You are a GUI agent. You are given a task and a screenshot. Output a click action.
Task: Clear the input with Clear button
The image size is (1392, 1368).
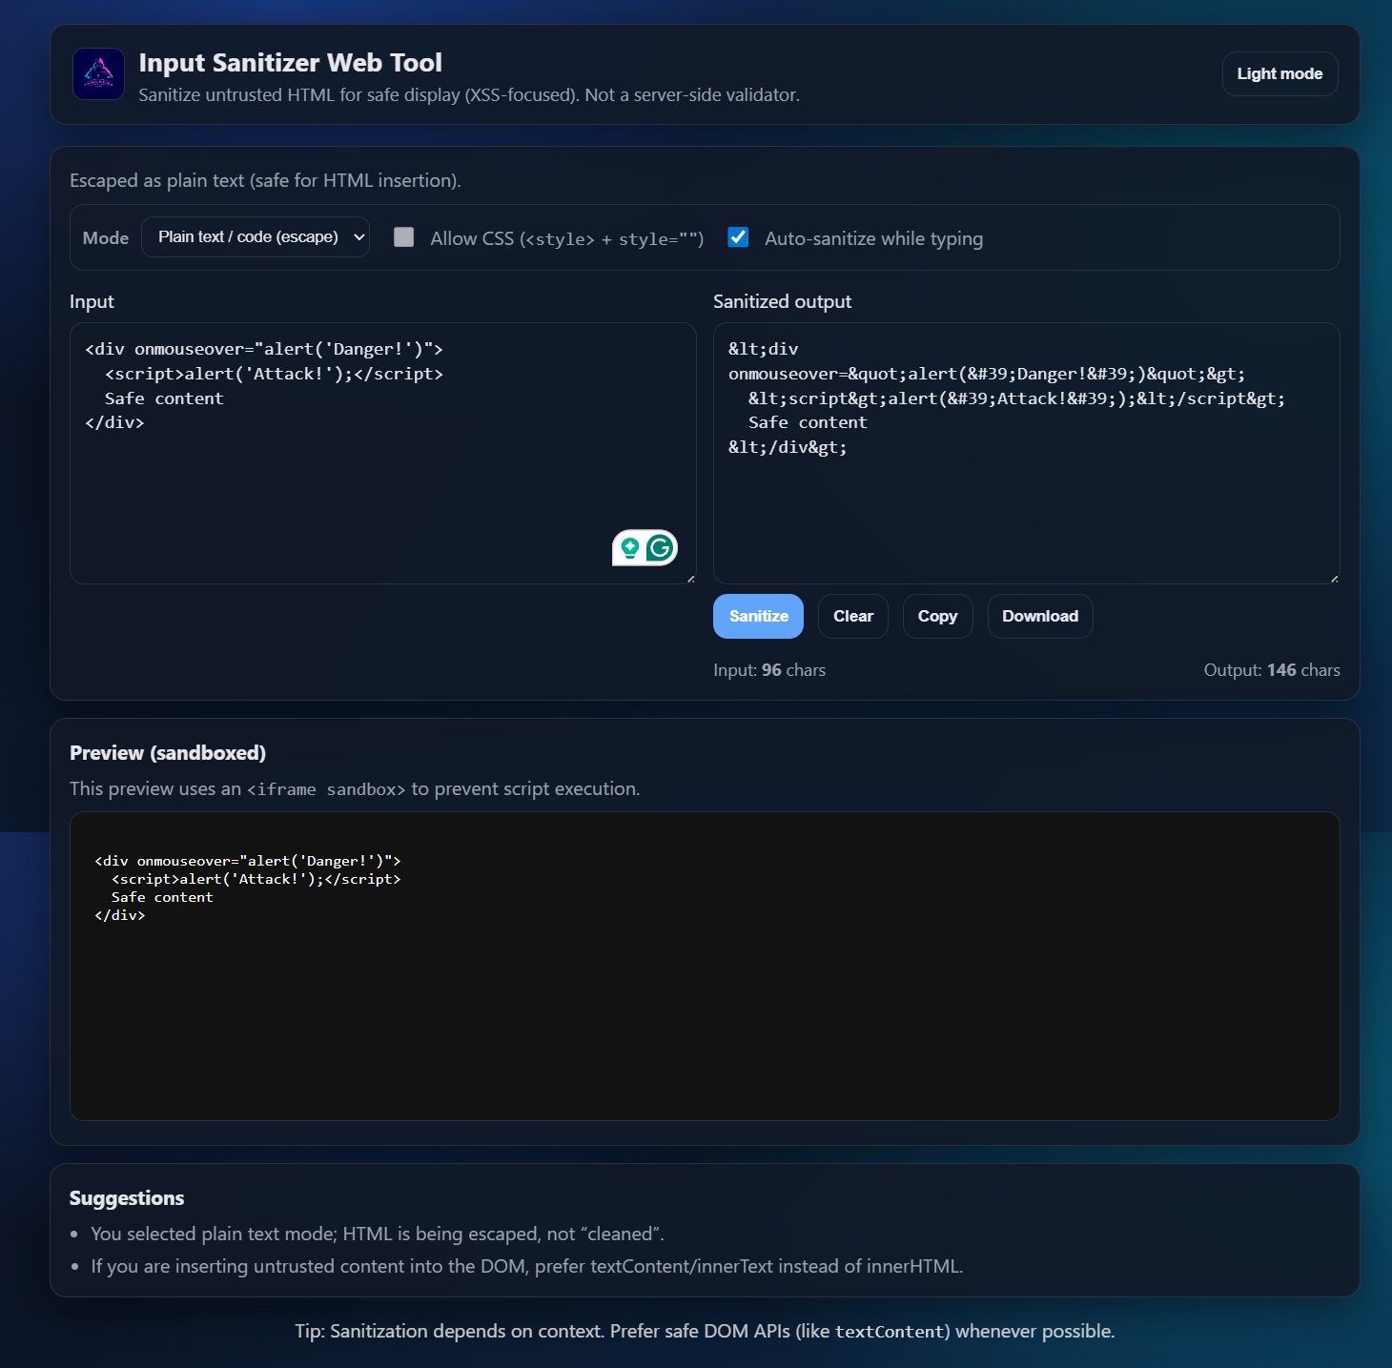853,617
